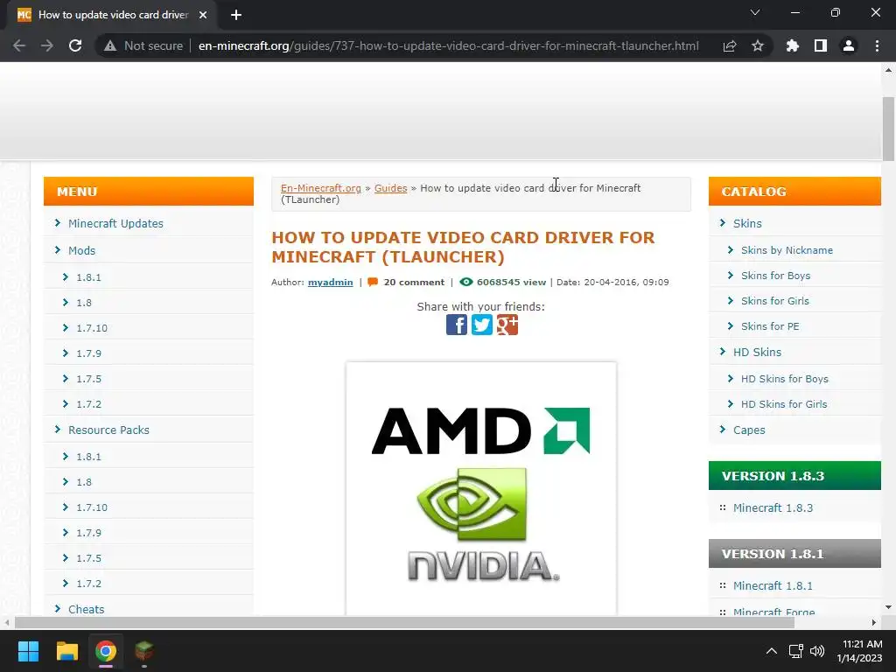Image resolution: width=896 pixels, height=672 pixels.
Task: Open the tab search dropdown arrow
Action: click(x=755, y=12)
